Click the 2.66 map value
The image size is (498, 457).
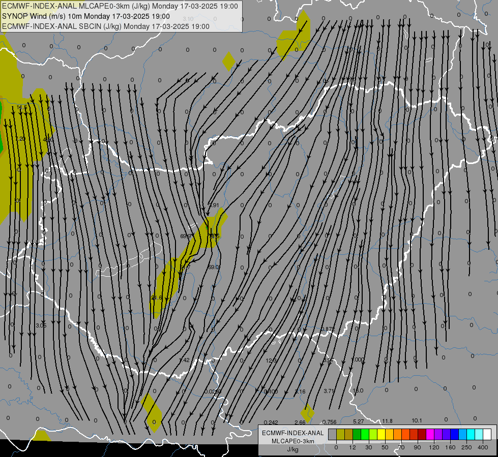300,422
